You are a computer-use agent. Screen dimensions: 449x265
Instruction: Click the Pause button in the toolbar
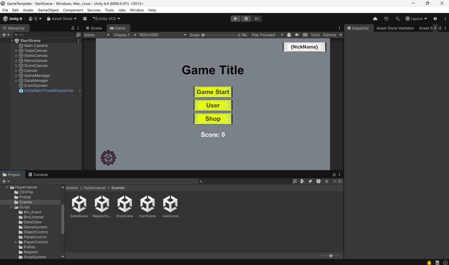(x=246, y=19)
